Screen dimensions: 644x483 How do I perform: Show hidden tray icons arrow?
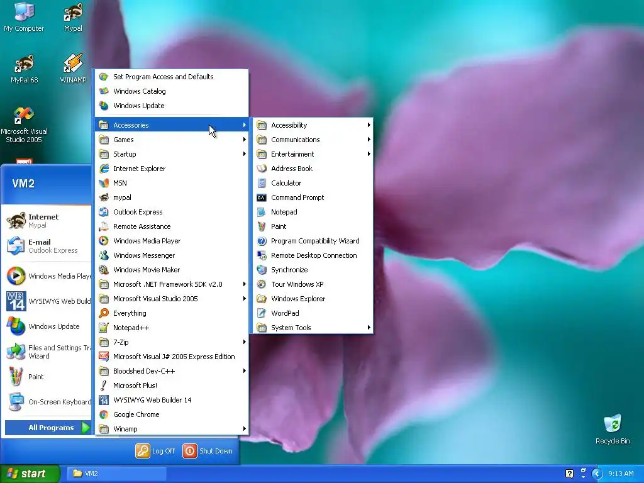pos(597,474)
